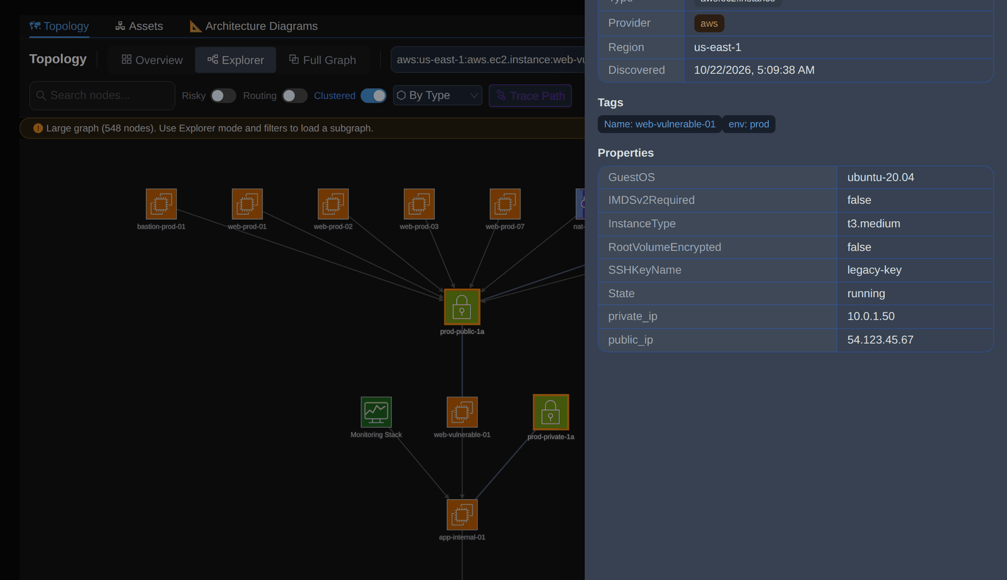Click the private_ip value 10.0.1.50
Screen dimensions: 1007x580
tap(871, 316)
